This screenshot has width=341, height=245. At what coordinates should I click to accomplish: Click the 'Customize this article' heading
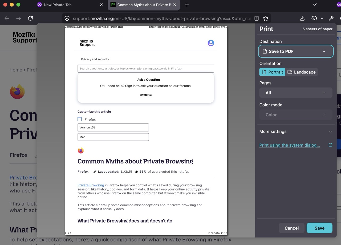[x=94, y=112]
